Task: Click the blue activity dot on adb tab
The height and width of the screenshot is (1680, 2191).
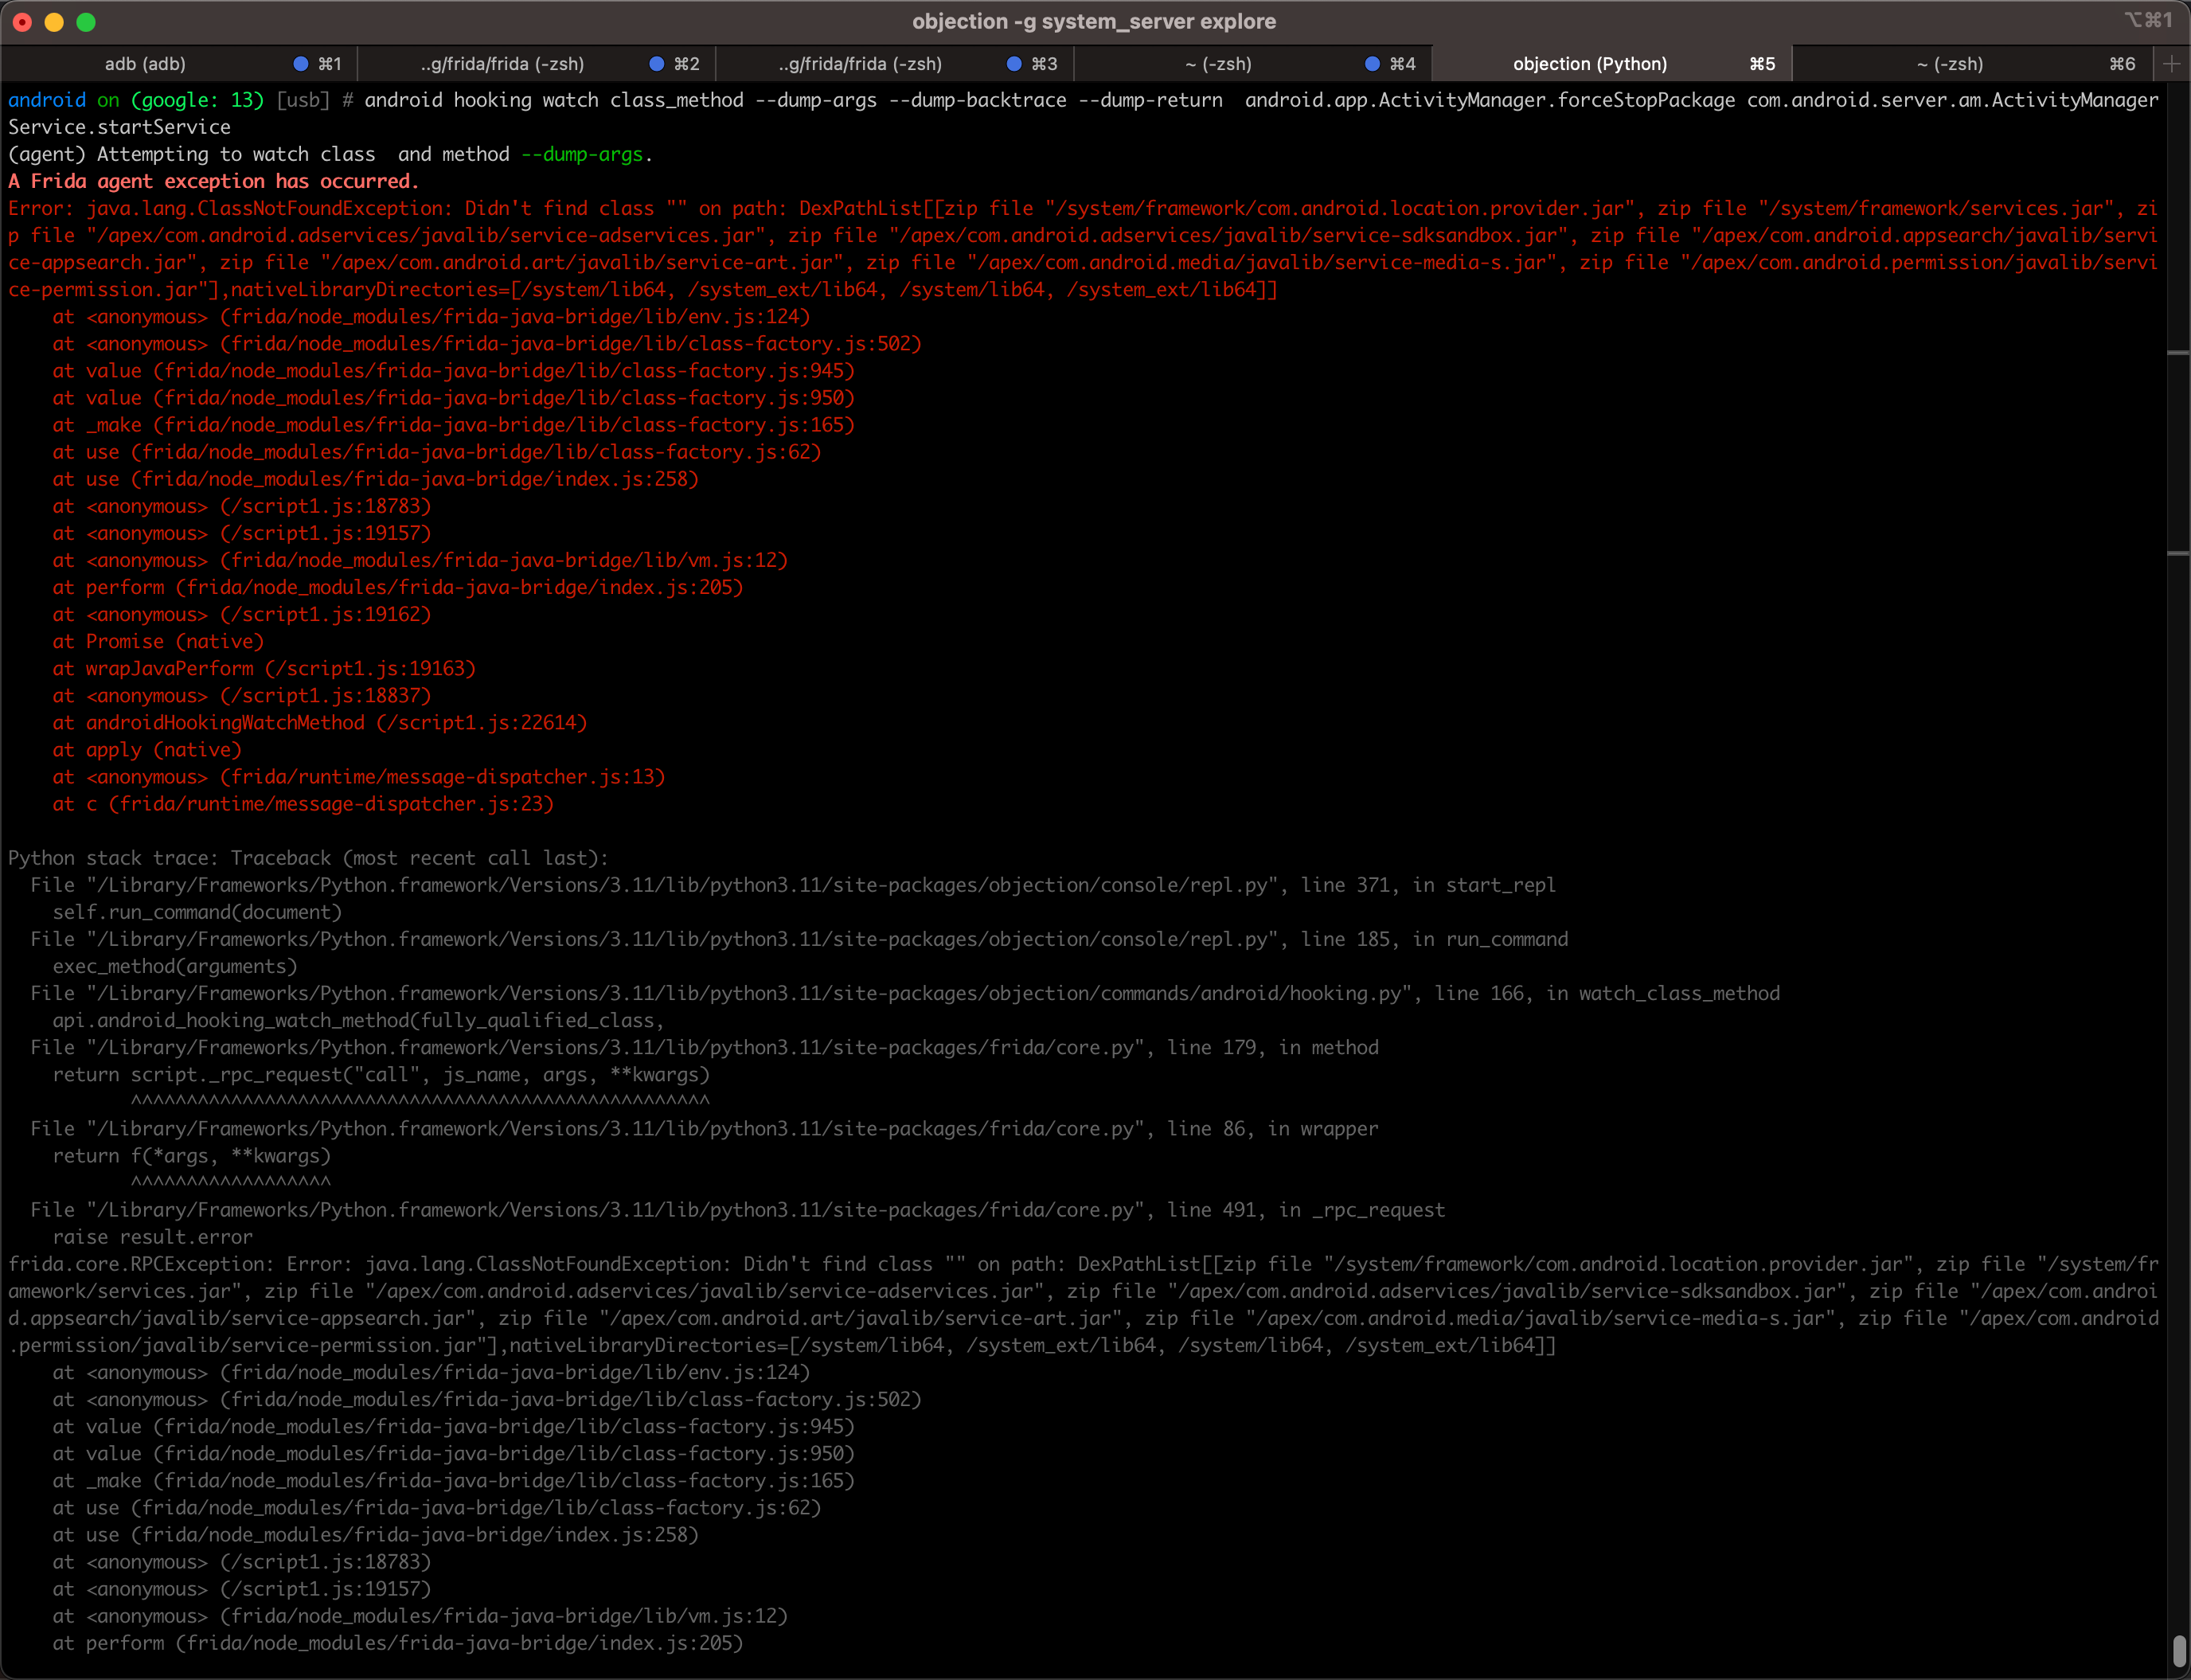Action: pos(300,64)
